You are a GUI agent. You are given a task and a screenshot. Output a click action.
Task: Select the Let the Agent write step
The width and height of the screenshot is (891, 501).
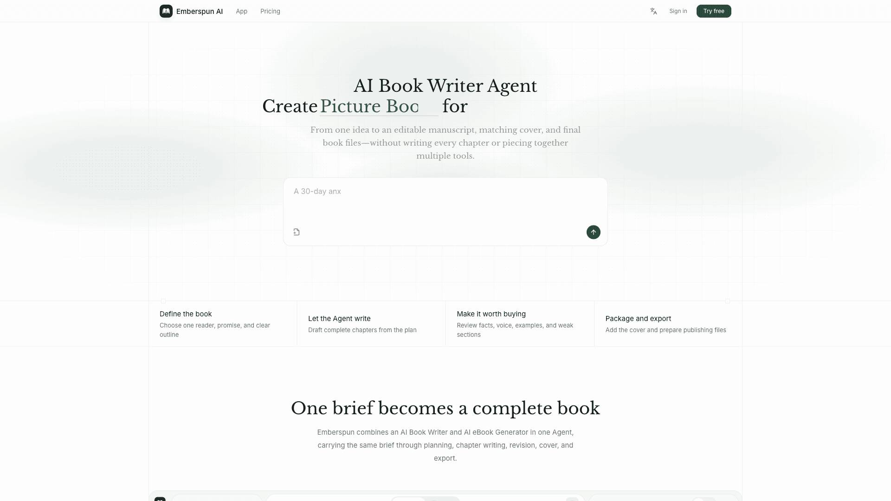point(371,323)
